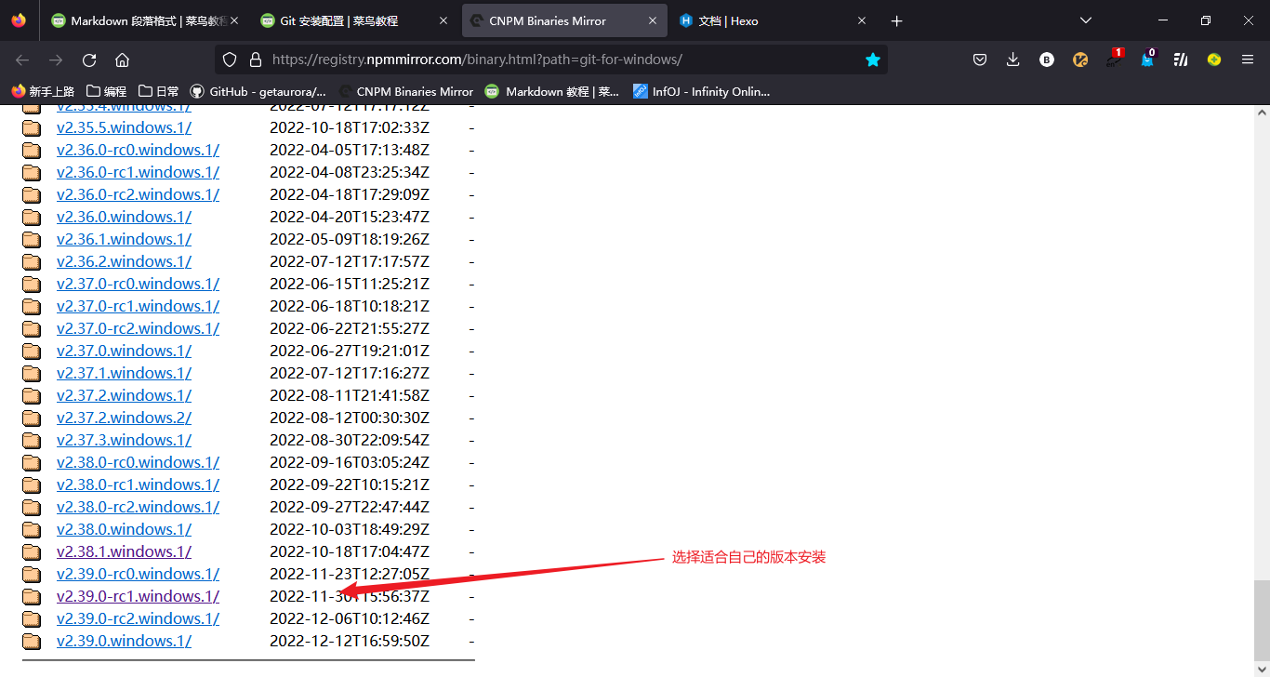This screenshot has width=1270, height=677.
Task: Close the CNPM Binaries Mirror tab
Action: (x=652, y=20)
